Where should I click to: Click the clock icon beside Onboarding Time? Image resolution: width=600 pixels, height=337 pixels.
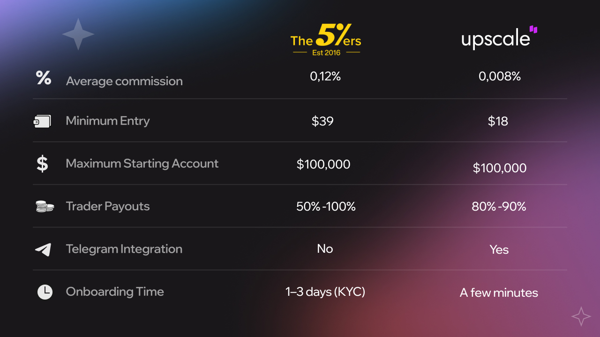coord(45,292)
